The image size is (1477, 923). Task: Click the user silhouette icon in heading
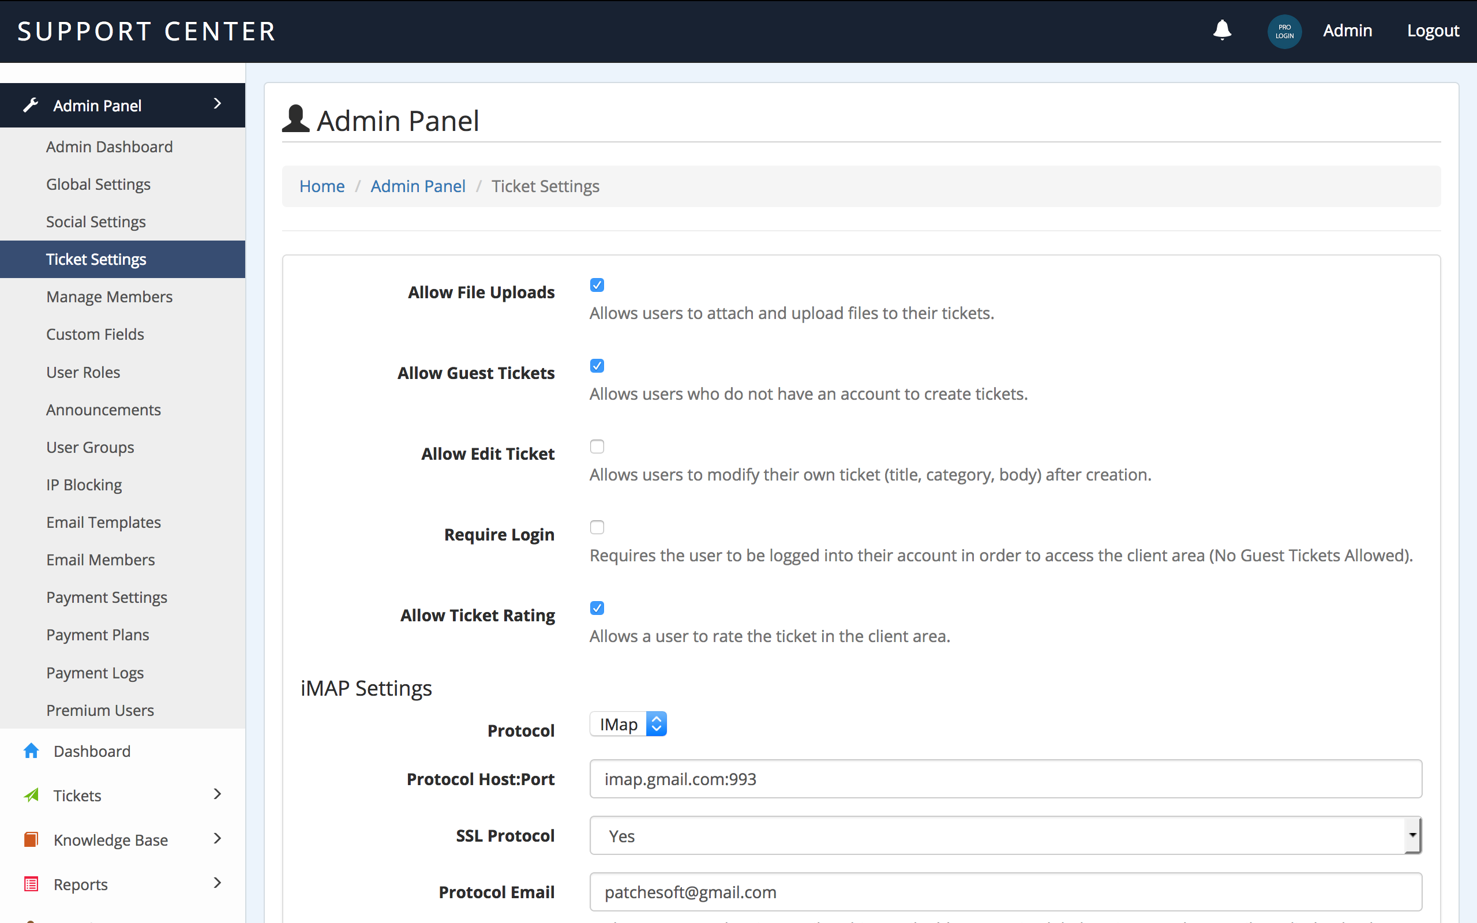click(296, 119)
